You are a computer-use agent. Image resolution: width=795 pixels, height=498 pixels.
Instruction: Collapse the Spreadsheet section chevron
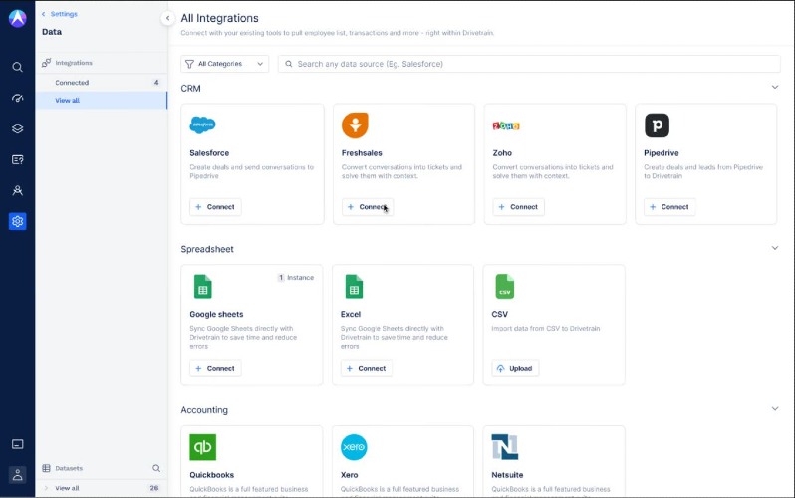775,248
